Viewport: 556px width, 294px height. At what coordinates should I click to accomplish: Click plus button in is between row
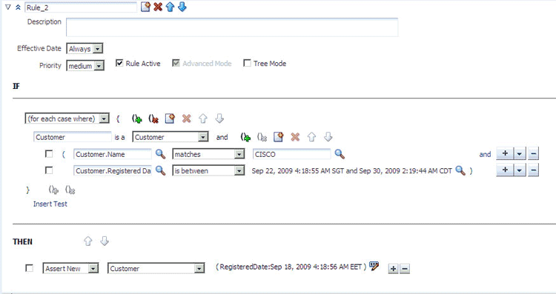(505, 170)
